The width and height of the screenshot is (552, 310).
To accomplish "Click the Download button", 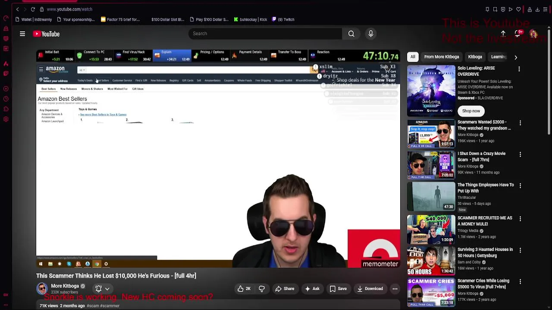I will [x=370, y=289].
